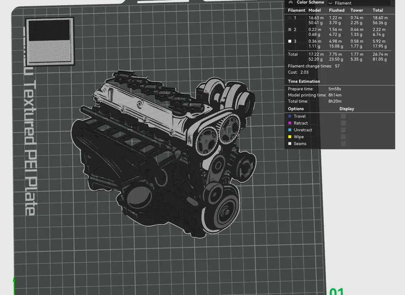The height and width of the screenshot is (295, 405).
Task: Click the Options column heading
Action: click(x=296, y=109)
